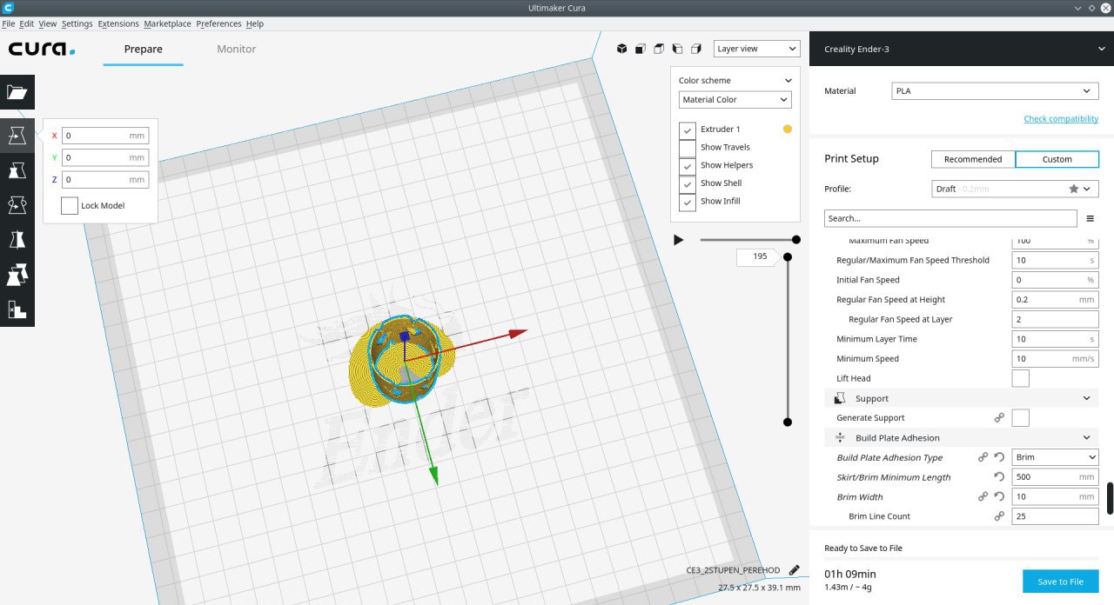This screenshot has width=1114, height=605.
Task: Reset Brim Width to default
Action: [x=999, y=496]
